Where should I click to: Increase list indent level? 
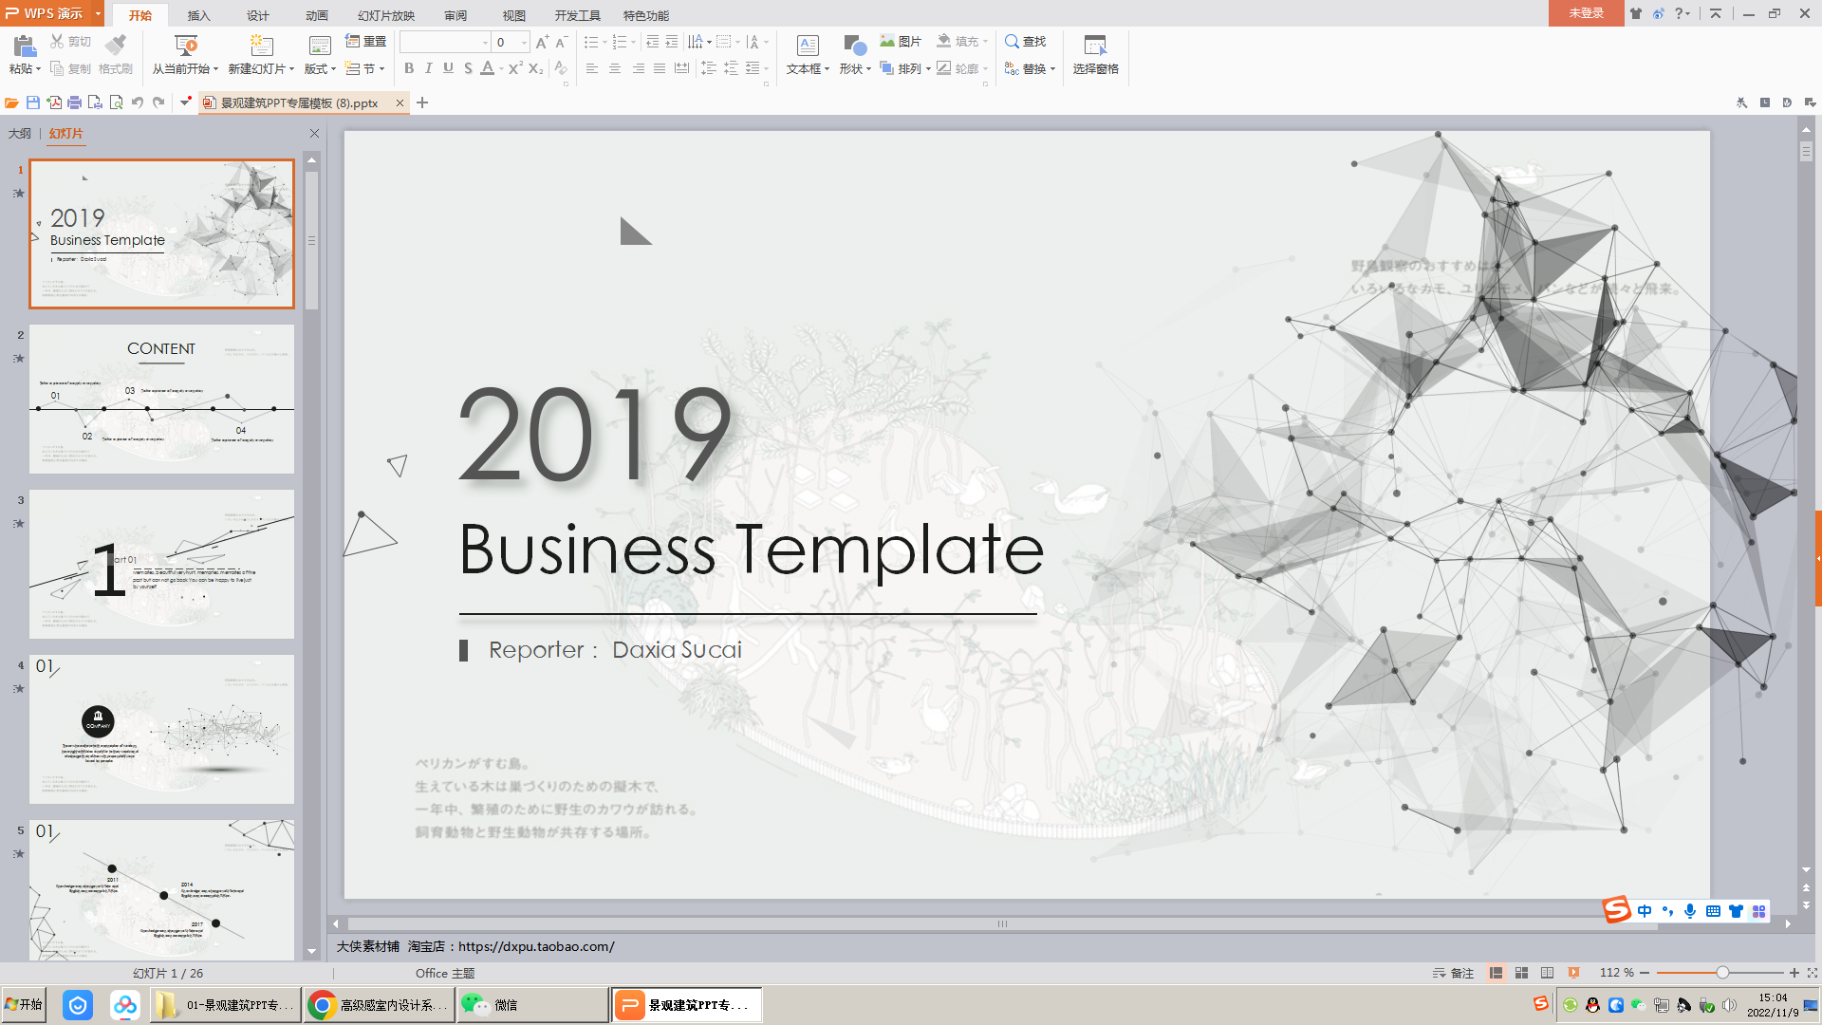(672, 42)
